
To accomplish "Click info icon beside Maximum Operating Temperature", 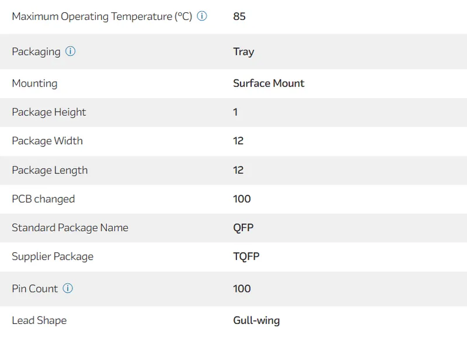I will (202, 16).
